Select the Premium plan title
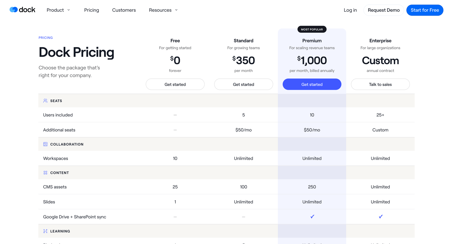This screenshot has width=453, height=244. [x=312, y=40]
